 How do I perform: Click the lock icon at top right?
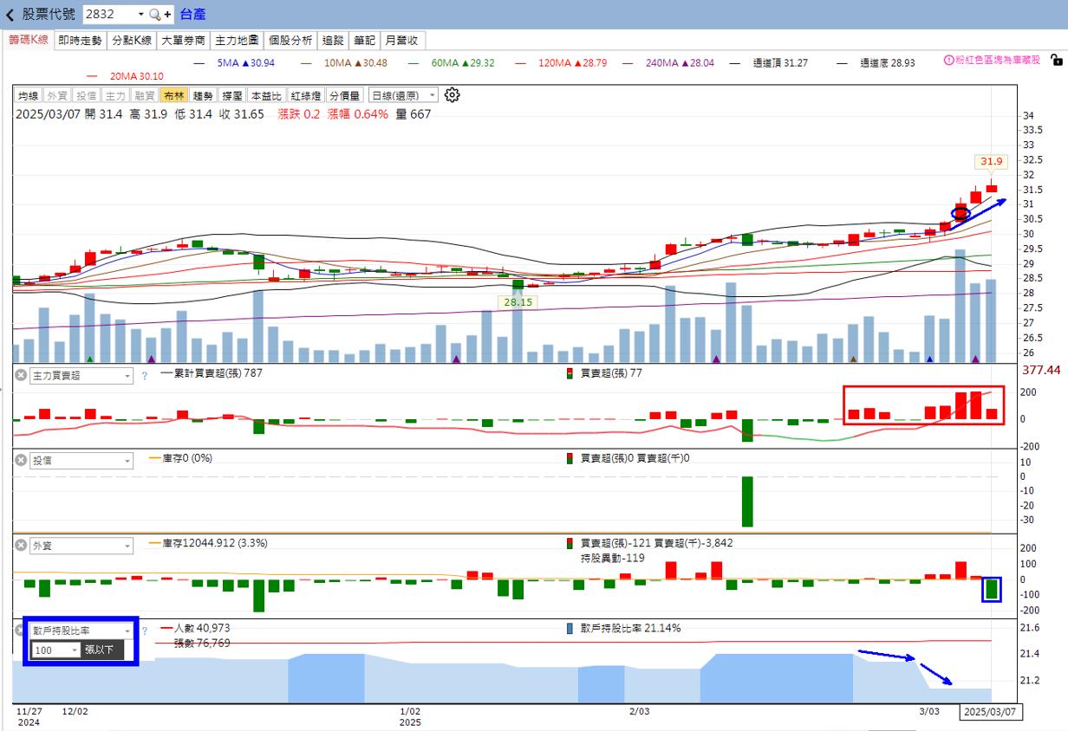click(1056, 60)
